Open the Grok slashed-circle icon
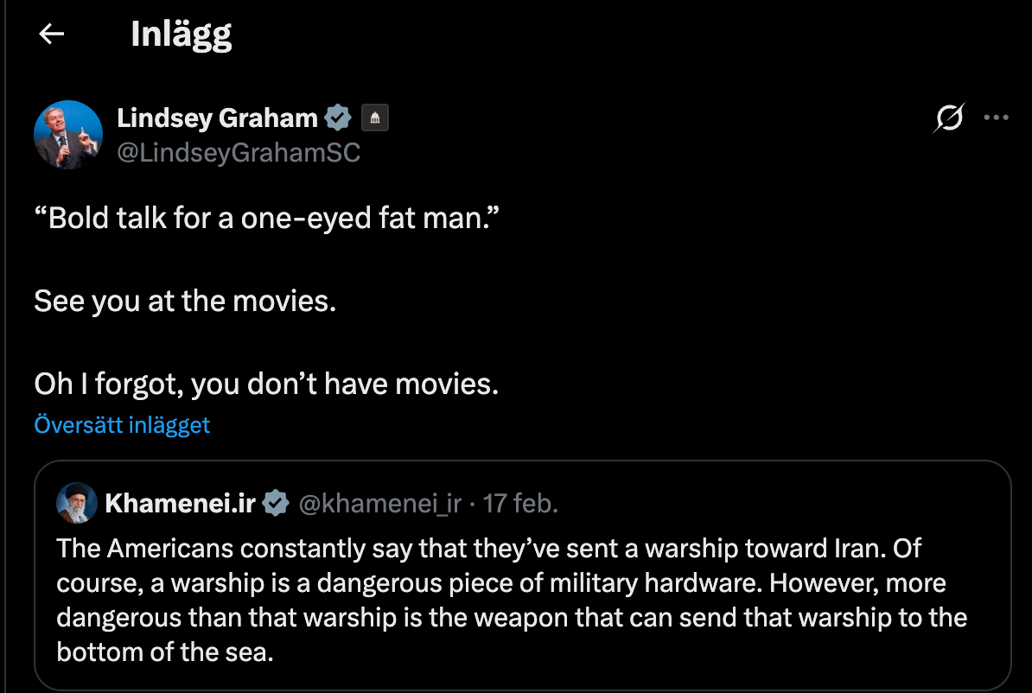Screen dimensions: 1032x693 (x=948, y=118)
